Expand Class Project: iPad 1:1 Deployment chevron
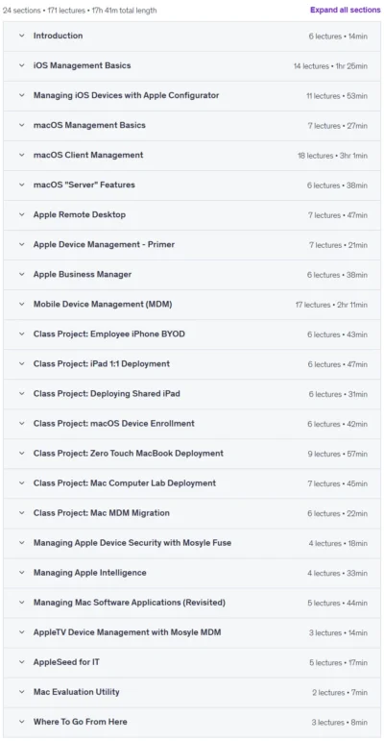 pyautogui.click(x=22, y=363)
